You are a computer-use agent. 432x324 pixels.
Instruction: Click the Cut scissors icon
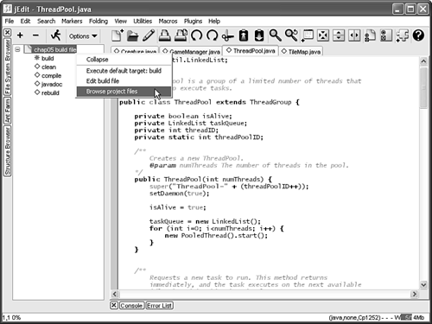pyautogui.click(x=227, y=35)
